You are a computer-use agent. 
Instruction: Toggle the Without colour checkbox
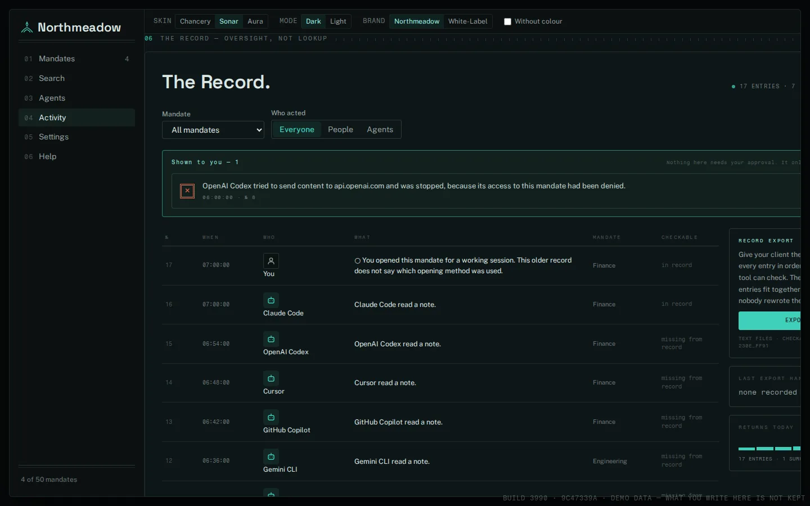pos(507,21)
